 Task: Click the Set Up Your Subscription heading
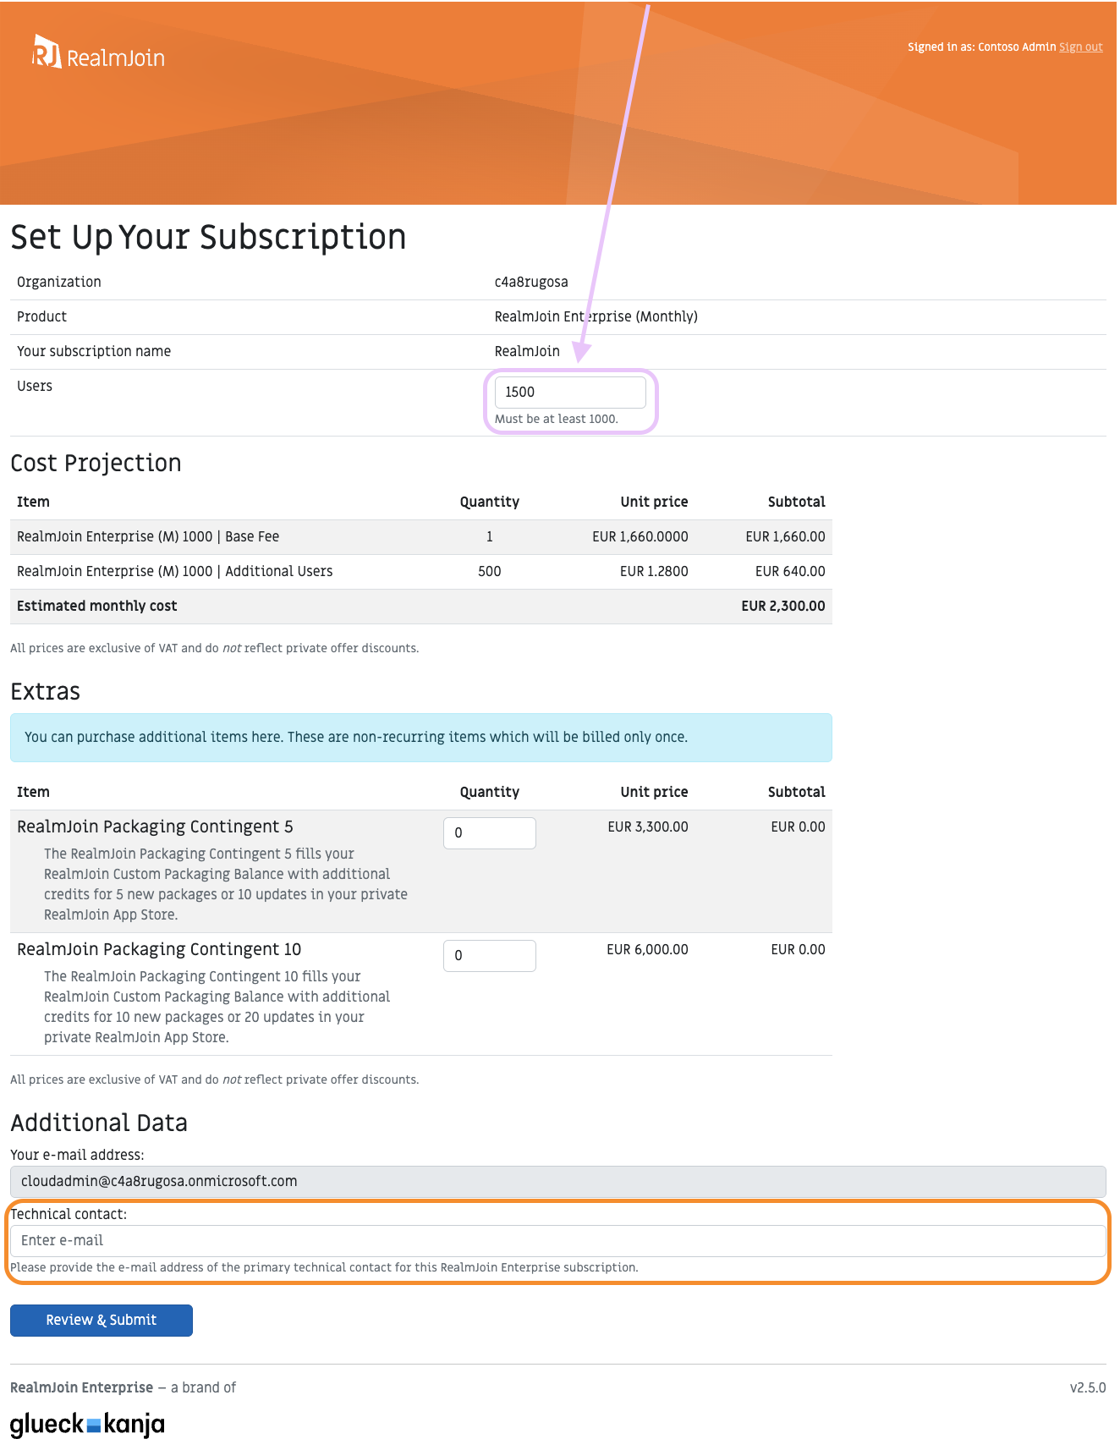pos(208,238)
